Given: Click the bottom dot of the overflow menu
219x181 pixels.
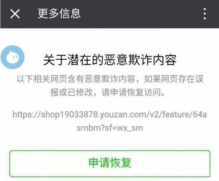Looking at the screenshot, I should point(205,18).
